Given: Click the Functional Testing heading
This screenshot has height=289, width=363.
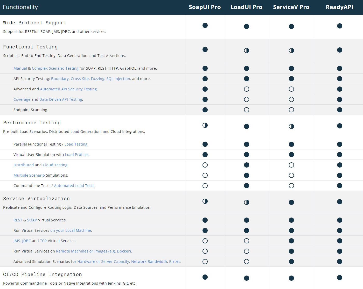Looking at the screenshot, I should click(30, 47).
